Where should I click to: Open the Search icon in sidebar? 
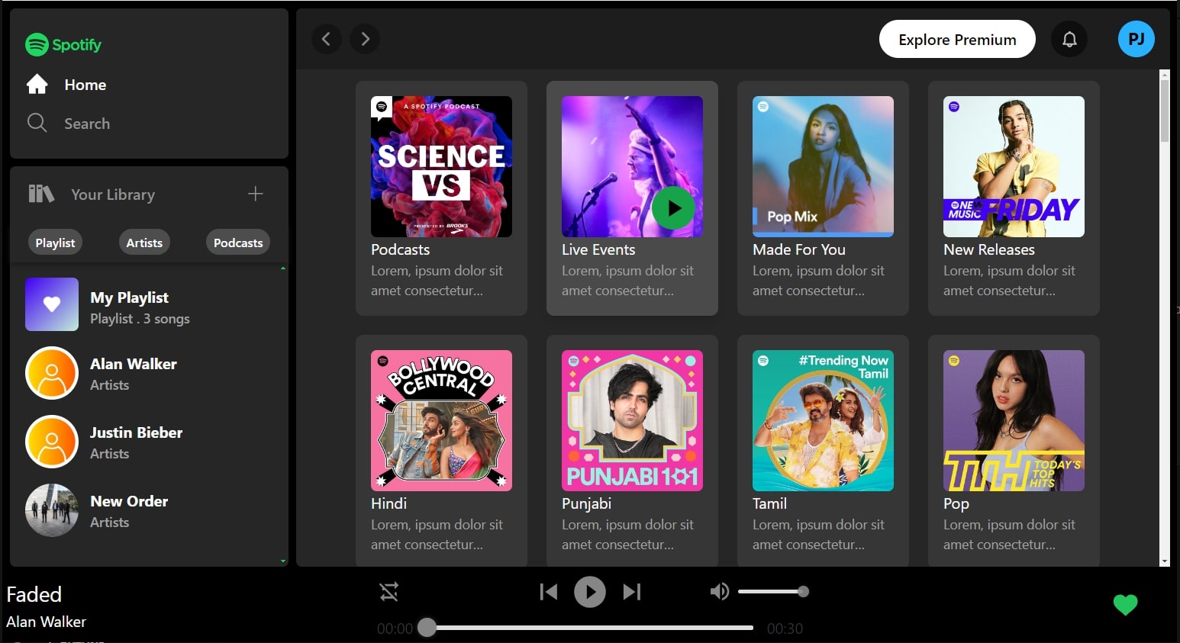click(37, 123)
